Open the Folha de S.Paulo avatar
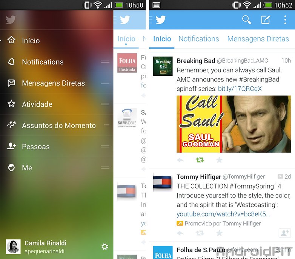 click(163, 252)
